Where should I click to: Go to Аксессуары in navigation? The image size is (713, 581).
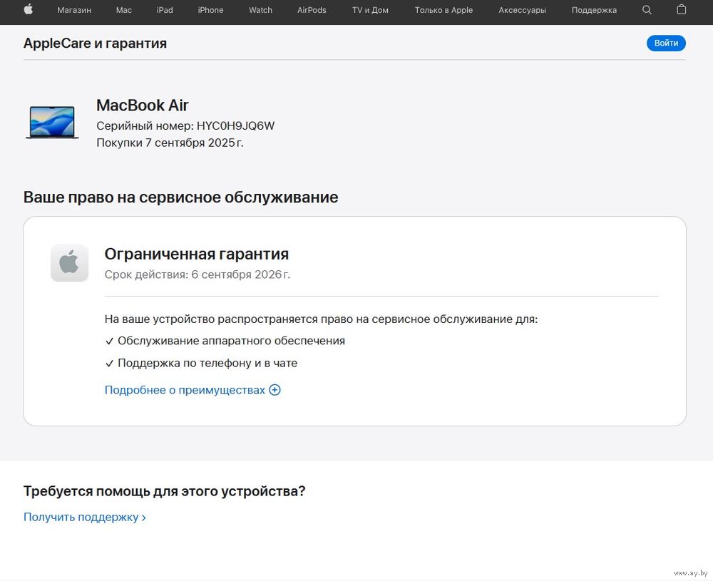click(x=522, y=10)
